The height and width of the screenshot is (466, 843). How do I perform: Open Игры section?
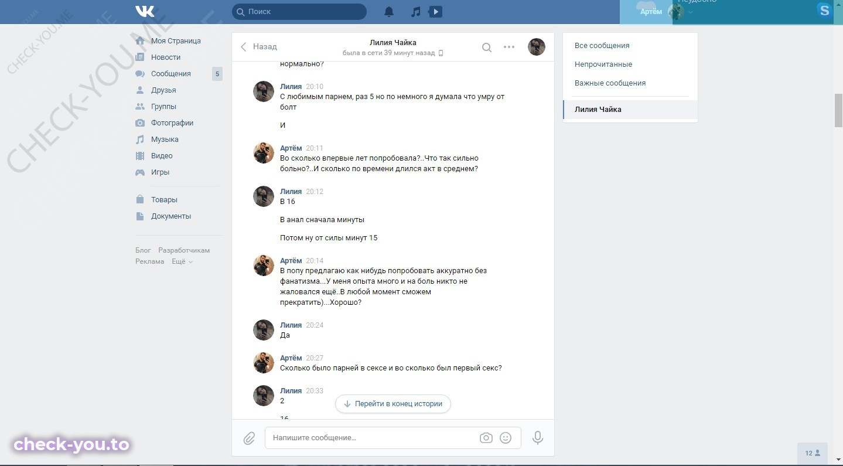[x=160, y=172]
